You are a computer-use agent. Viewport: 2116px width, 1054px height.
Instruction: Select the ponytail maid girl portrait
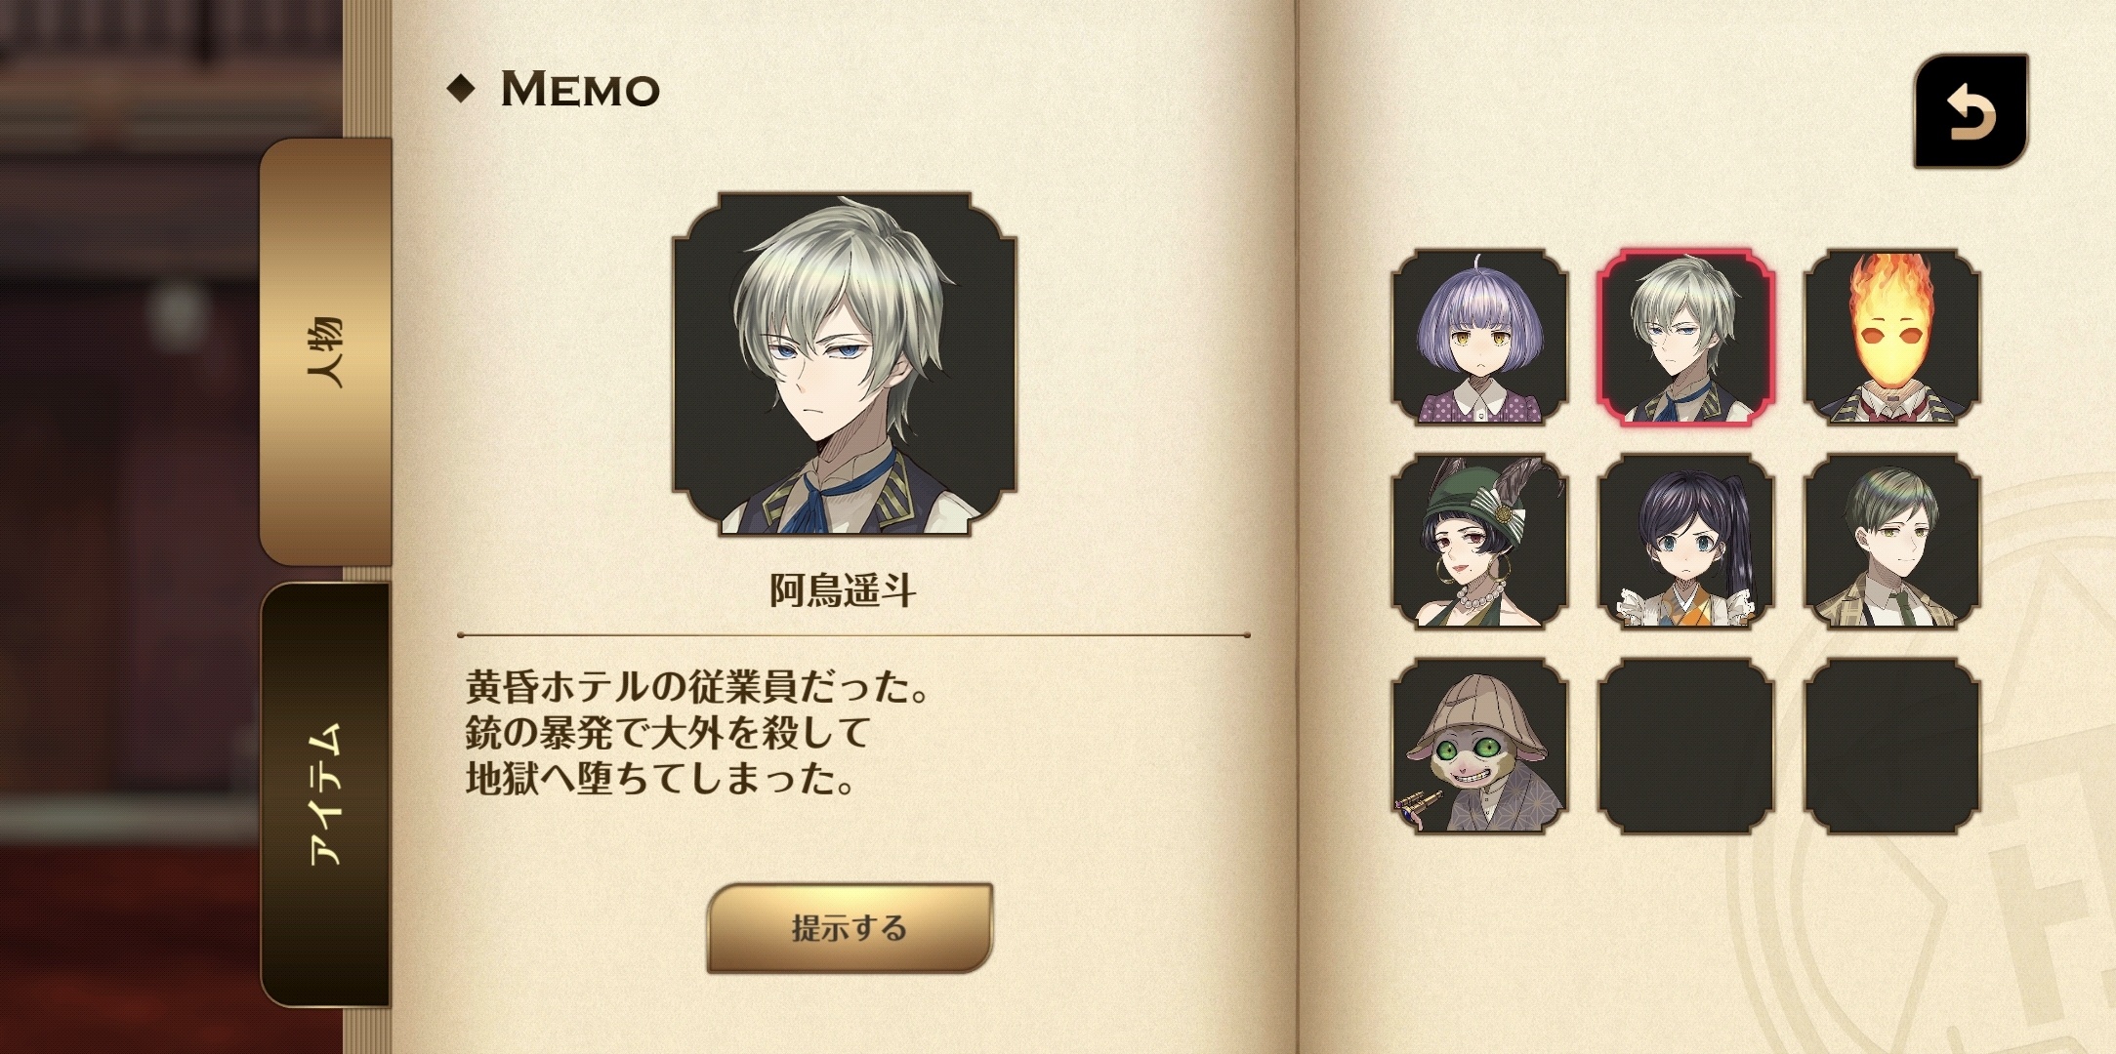1686,542
